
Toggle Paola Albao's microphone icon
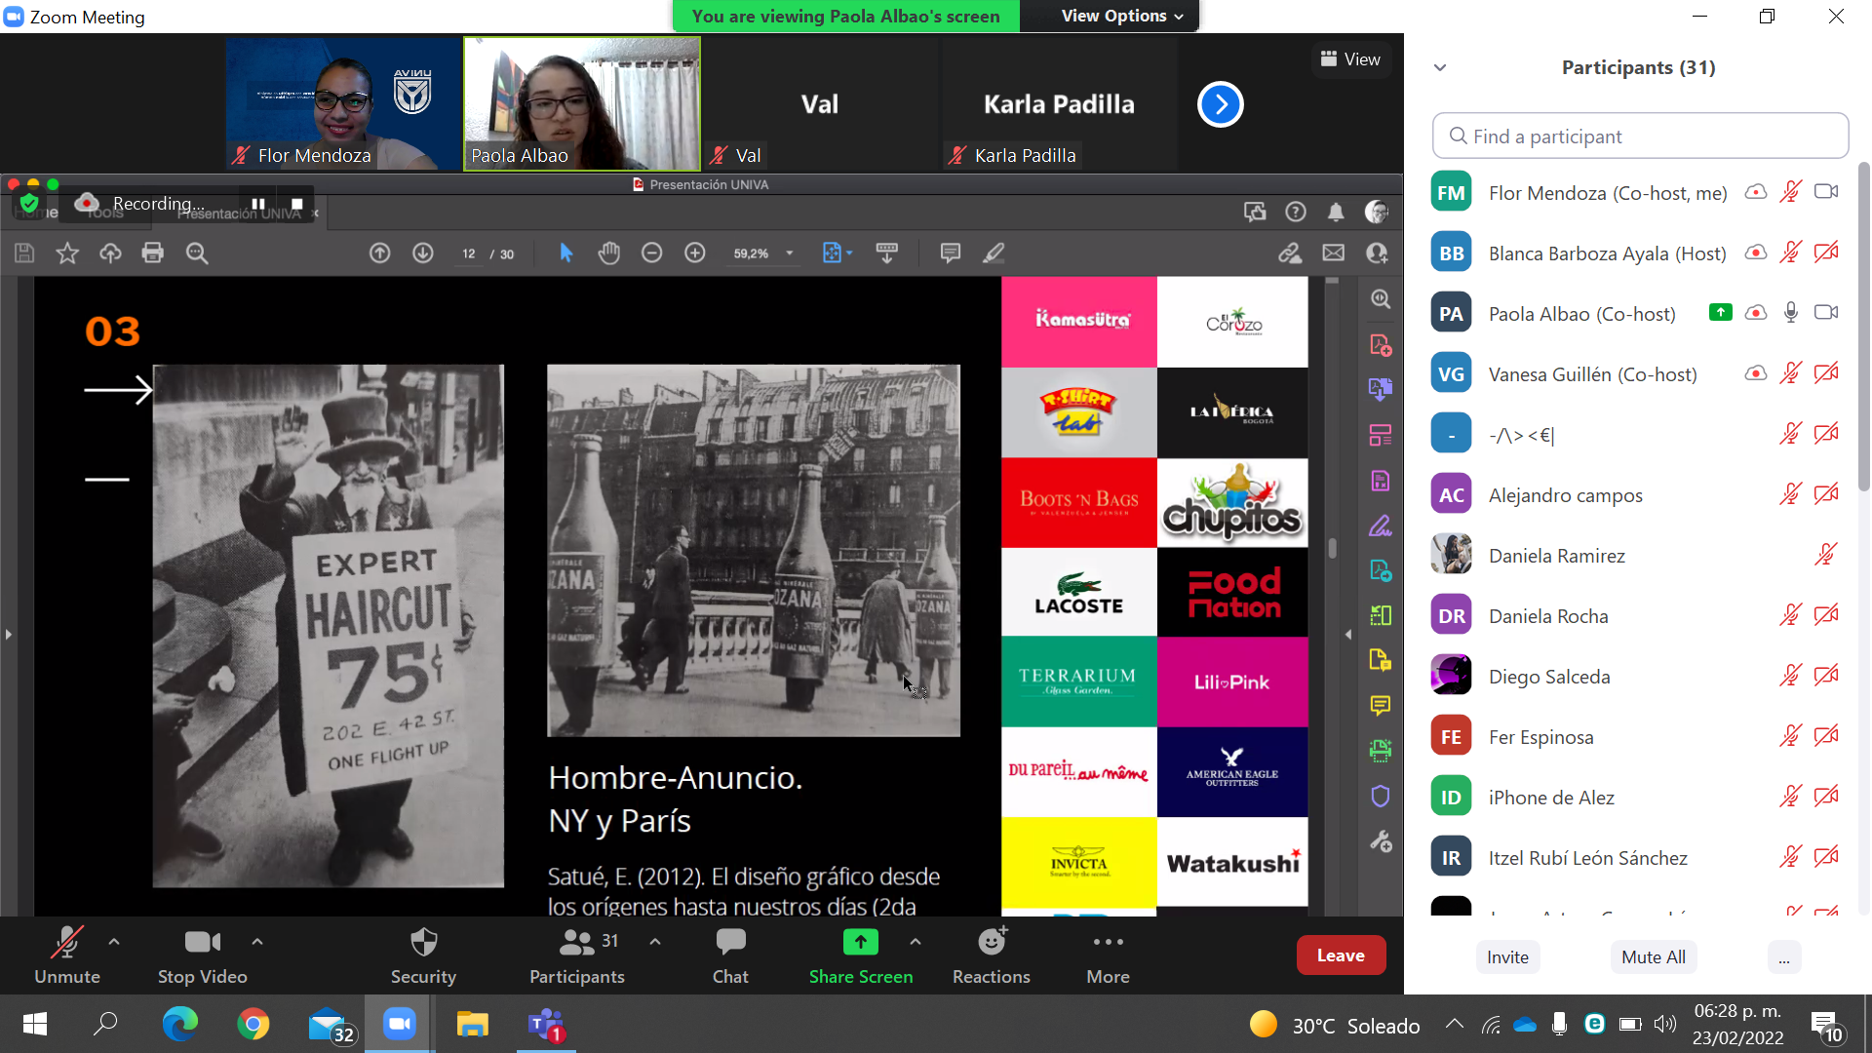[1791, 313]
